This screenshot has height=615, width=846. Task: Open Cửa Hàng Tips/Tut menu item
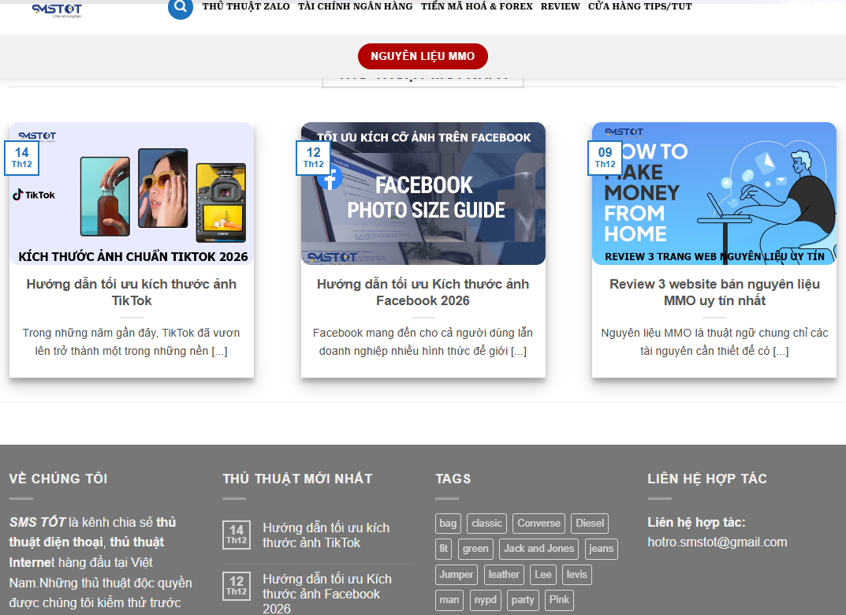point(639,6)
